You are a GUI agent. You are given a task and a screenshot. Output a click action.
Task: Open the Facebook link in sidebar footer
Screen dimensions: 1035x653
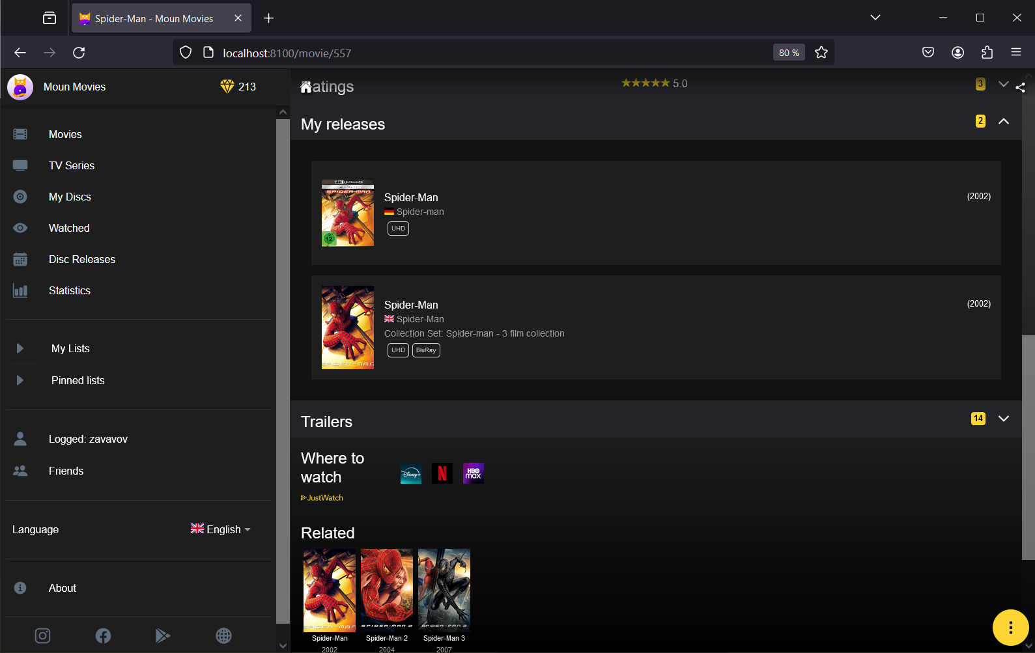pos(103,635)
